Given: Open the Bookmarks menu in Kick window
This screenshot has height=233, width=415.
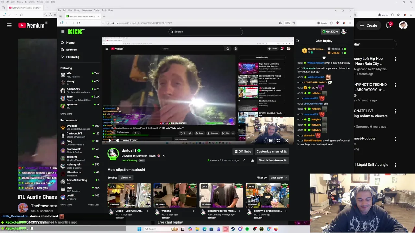Looking at the screenshot, I should [87, 10].
